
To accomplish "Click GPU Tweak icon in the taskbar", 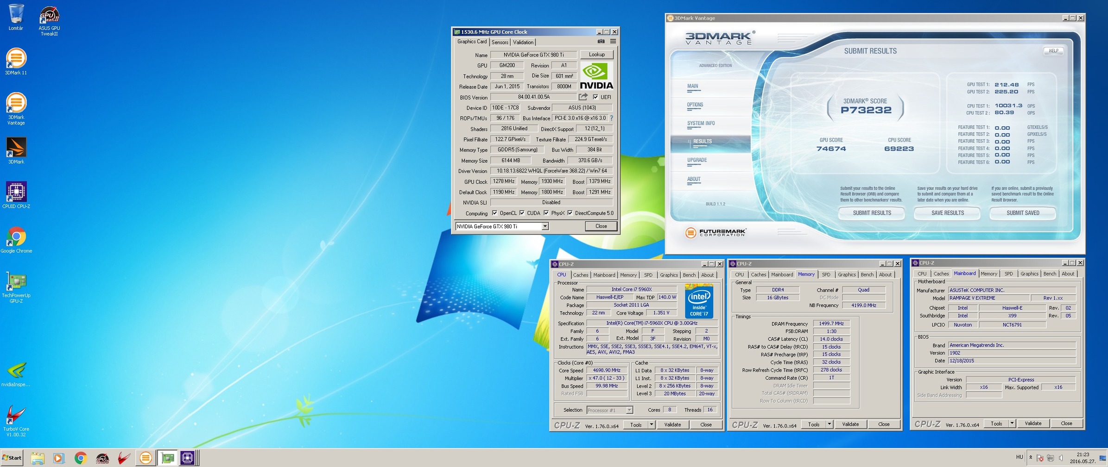I will pyautogui.click(x=102, y=458).
